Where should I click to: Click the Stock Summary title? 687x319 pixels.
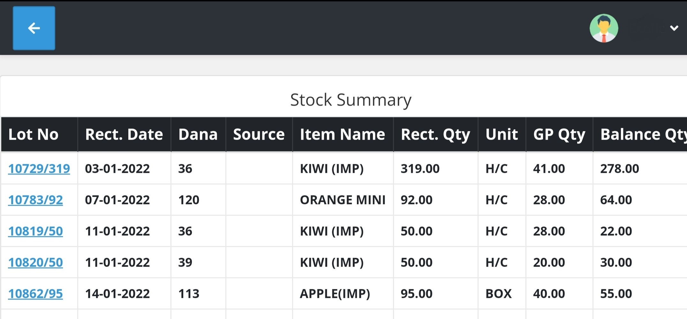[351, 100]
